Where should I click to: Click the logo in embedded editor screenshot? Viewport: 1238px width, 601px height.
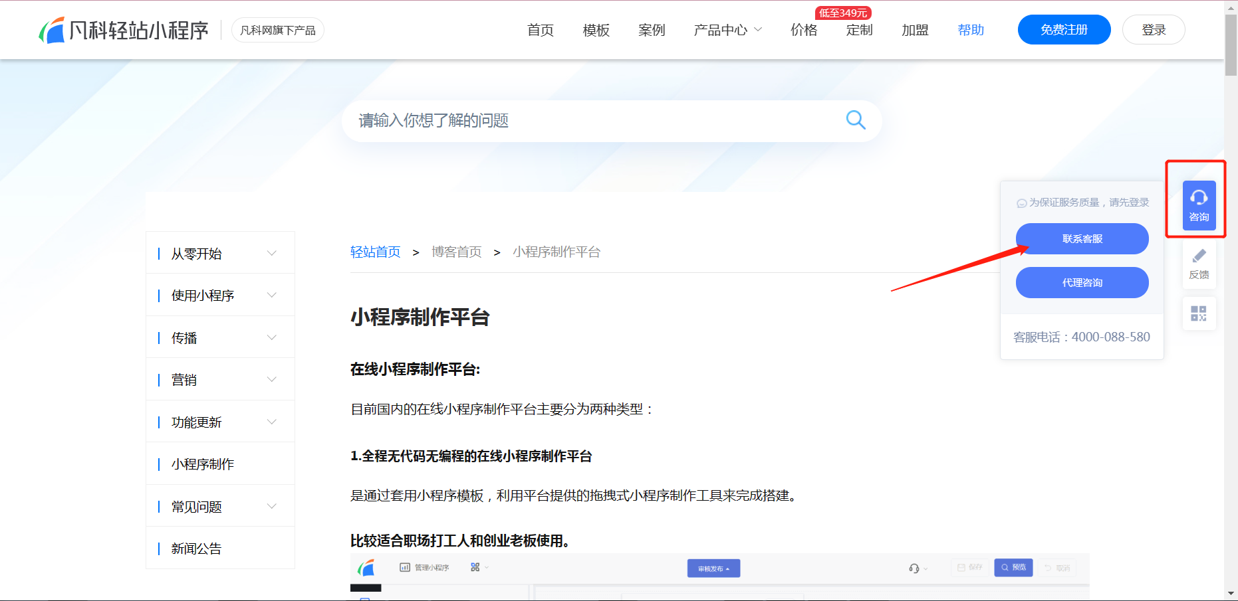tap(366, 568)
